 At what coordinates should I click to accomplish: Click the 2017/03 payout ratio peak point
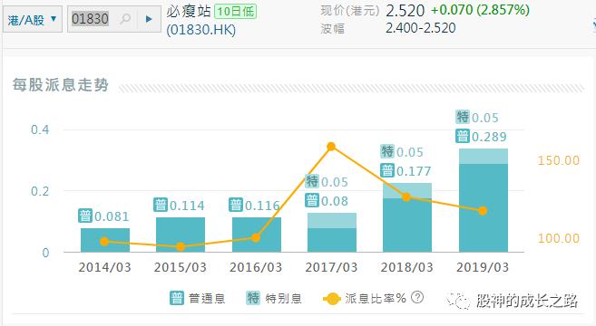(x=331, y=147)
